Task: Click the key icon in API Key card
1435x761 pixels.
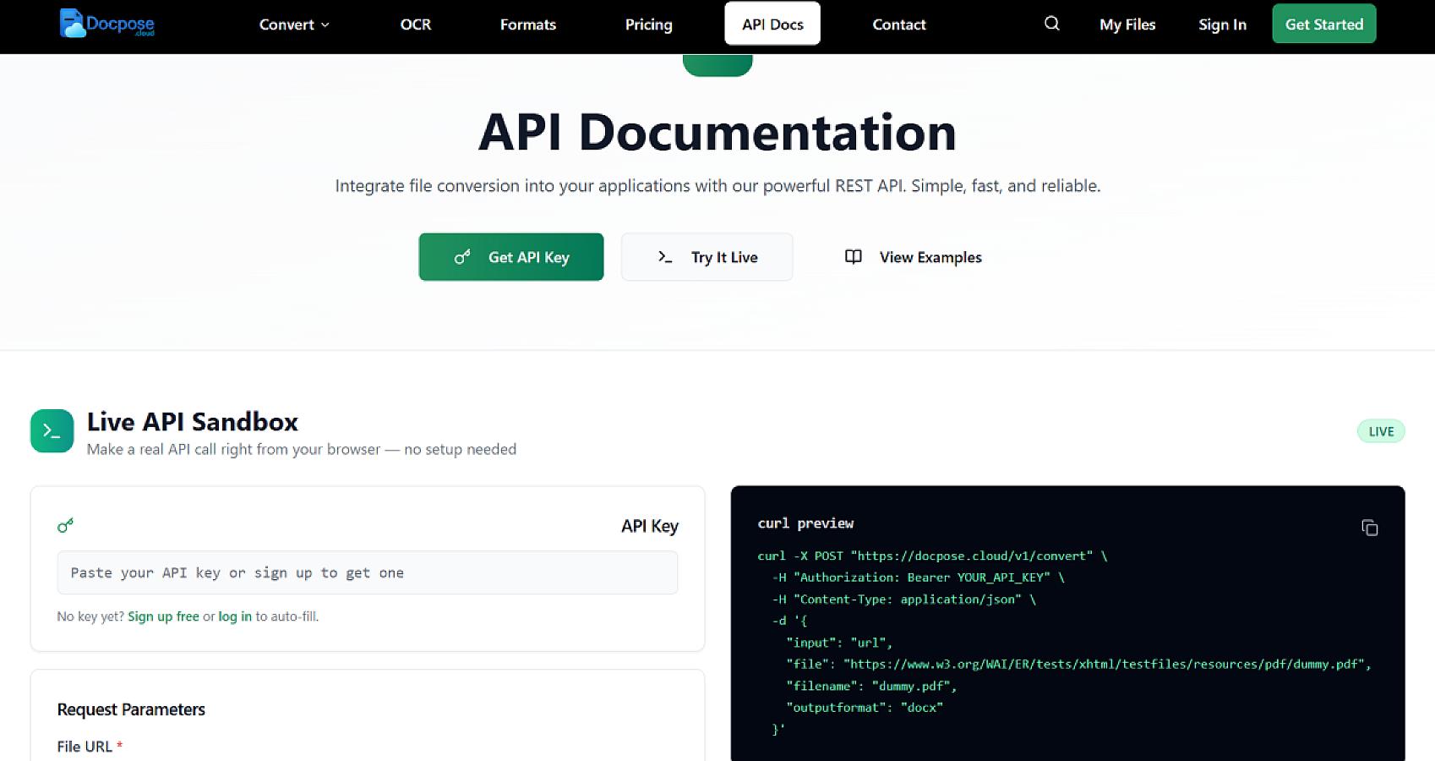Action: 65,525
